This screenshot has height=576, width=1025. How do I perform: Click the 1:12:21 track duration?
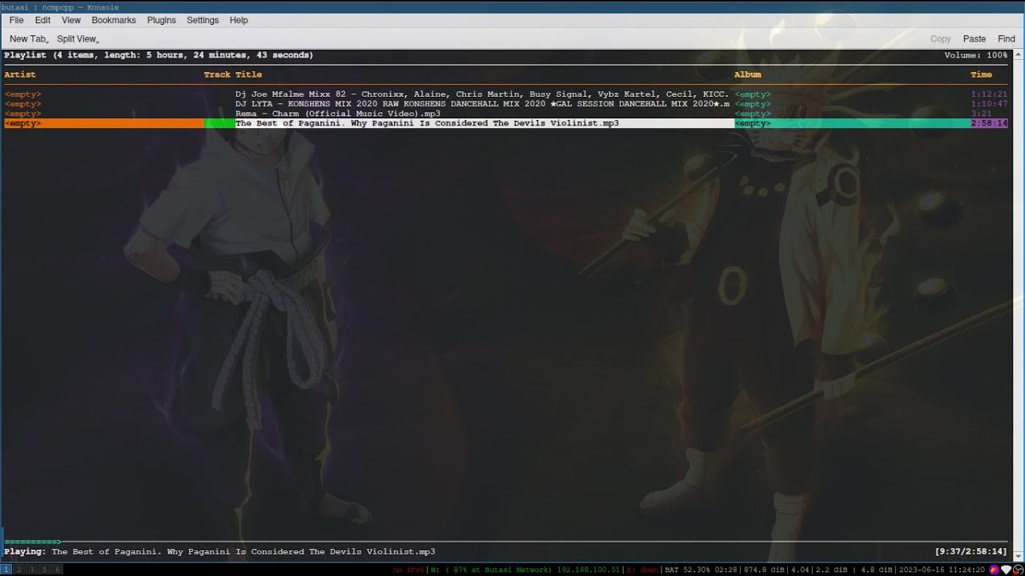(x=989, y=94)
